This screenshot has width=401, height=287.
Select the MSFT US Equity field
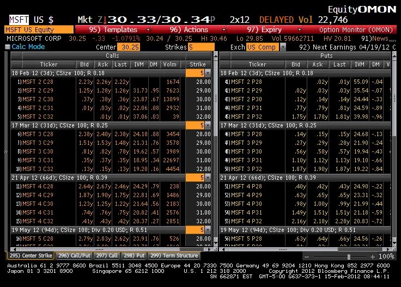click(39, 29)
